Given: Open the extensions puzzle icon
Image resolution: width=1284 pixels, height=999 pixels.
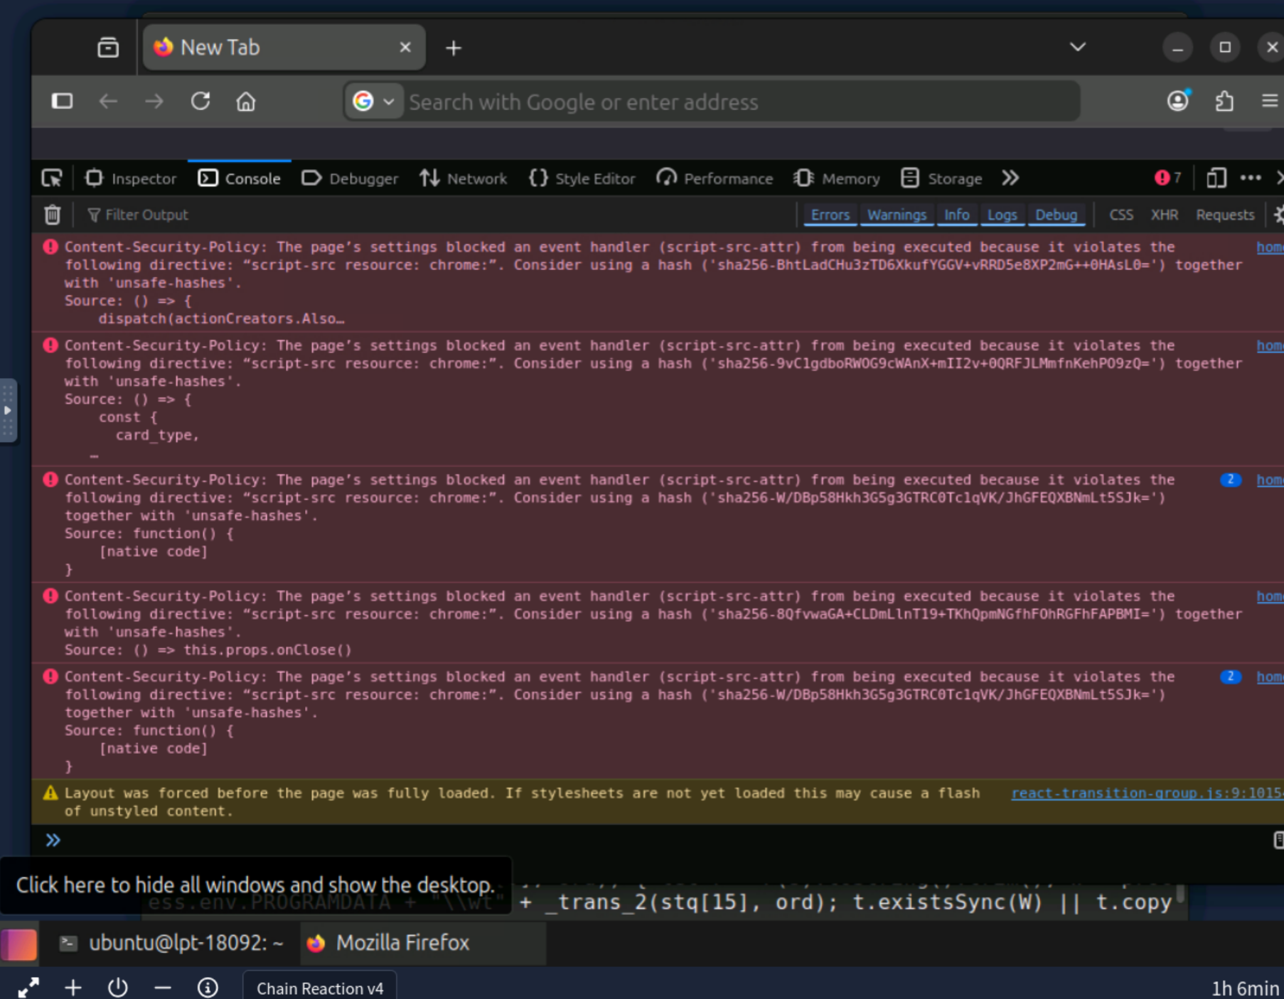Looking at the screenshot, I should click(x=1224, y=101).
